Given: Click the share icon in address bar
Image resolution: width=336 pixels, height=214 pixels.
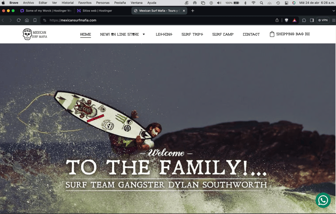Looking at the screenshot, I should click(x=277, y=20).
